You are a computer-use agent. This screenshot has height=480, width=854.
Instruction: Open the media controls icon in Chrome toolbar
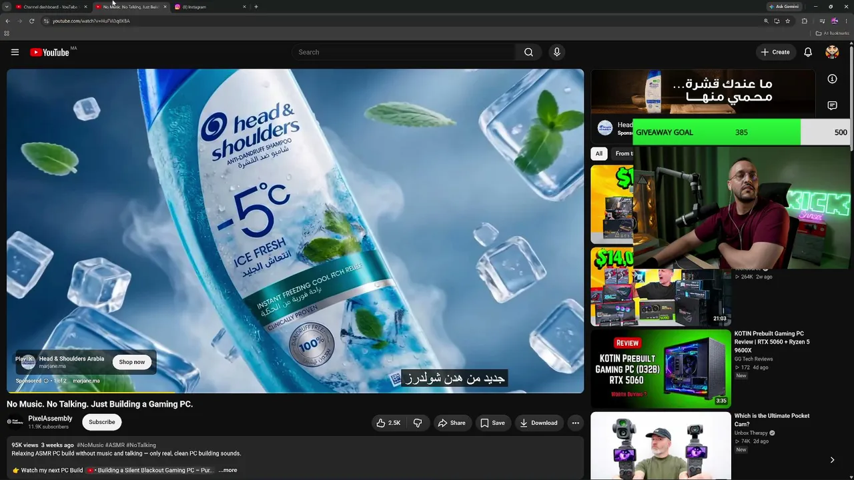point(822,21)
